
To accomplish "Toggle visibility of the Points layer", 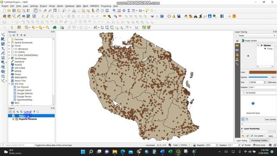I will click(13, 116).
